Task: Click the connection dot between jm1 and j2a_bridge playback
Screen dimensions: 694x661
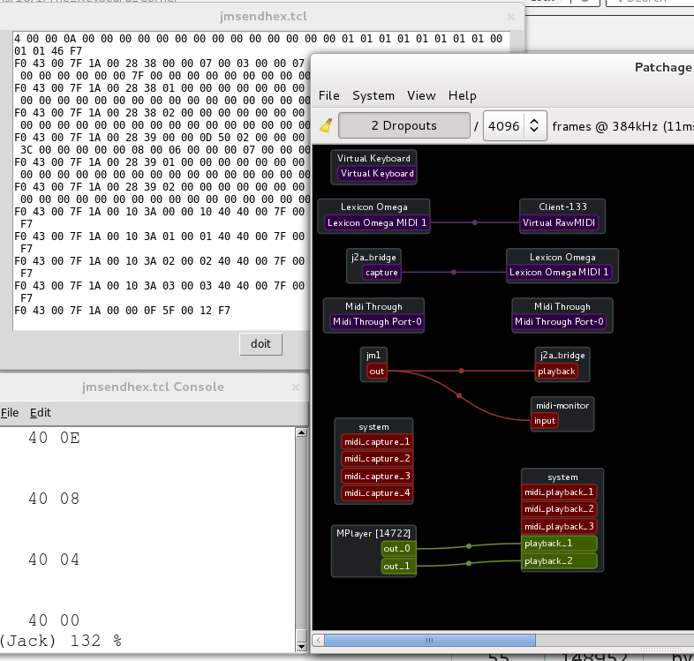Action: point(461,371)
